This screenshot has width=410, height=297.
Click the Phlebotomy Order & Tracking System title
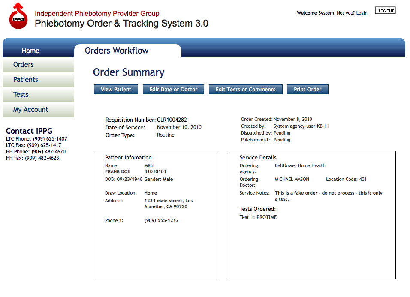pyautogui.click(x=121, y=24)
